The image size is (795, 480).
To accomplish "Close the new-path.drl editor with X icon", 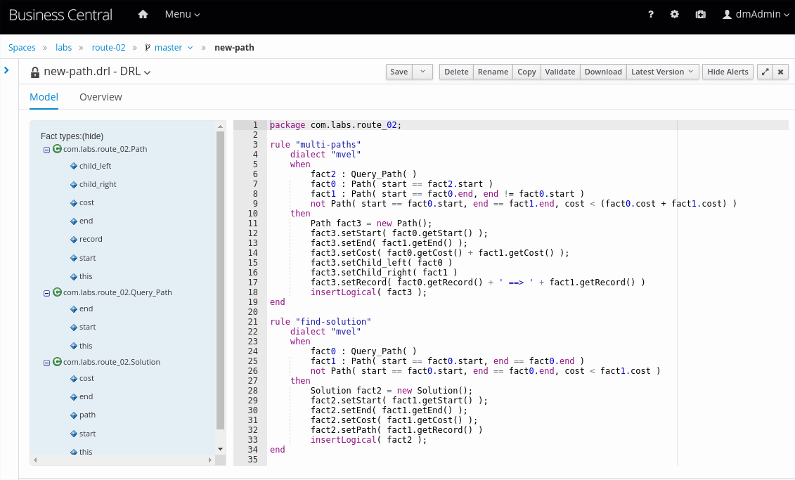I will point(780,72).
